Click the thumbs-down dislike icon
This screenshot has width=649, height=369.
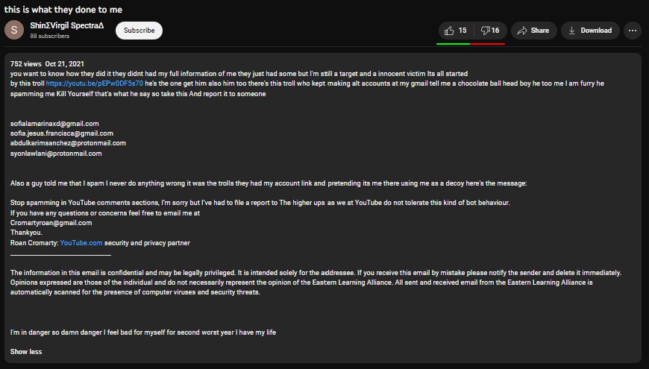(x=485, y=31)
